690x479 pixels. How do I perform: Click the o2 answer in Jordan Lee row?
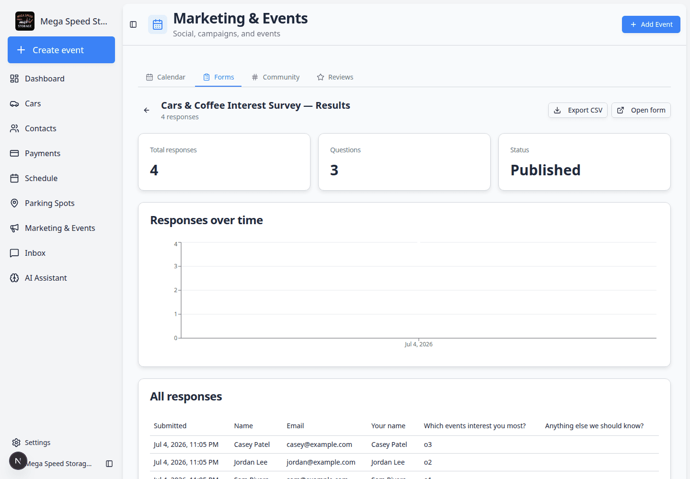428,462
